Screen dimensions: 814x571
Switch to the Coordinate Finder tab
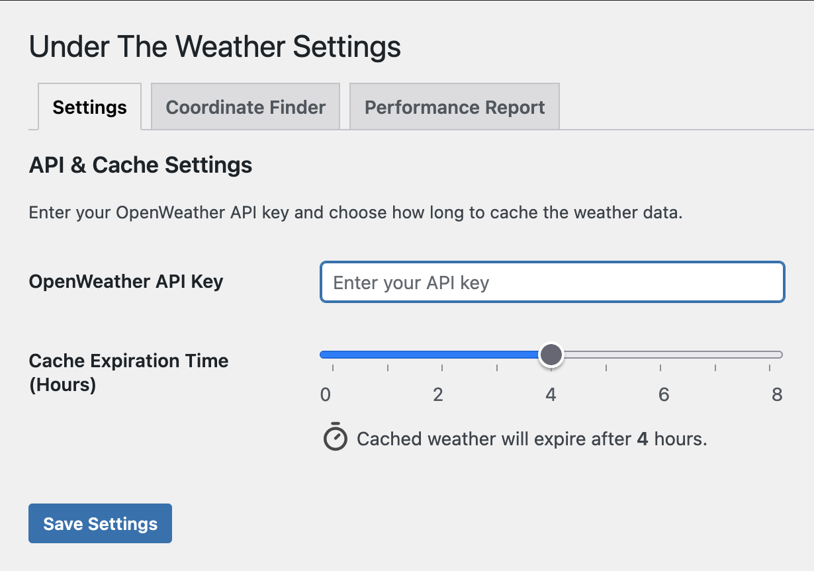pos(246,107)
